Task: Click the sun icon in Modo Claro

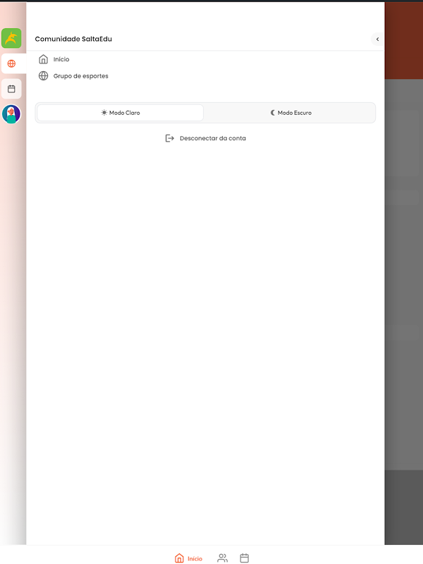Action: (x=104, y=113)
